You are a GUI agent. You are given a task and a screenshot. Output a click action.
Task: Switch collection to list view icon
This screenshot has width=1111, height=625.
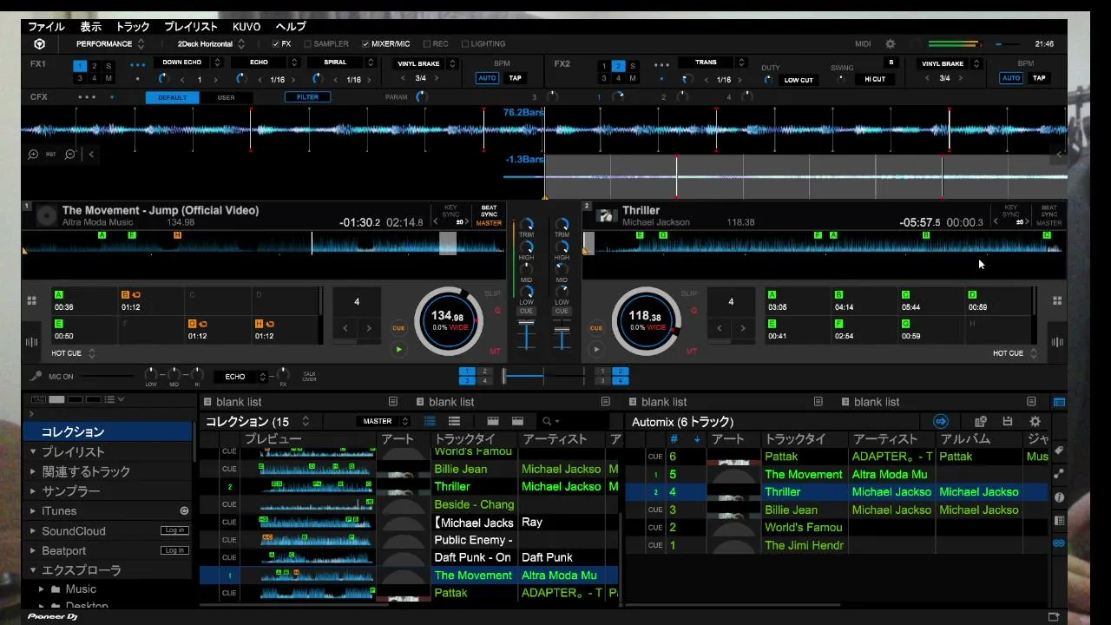tap(430, 422)
